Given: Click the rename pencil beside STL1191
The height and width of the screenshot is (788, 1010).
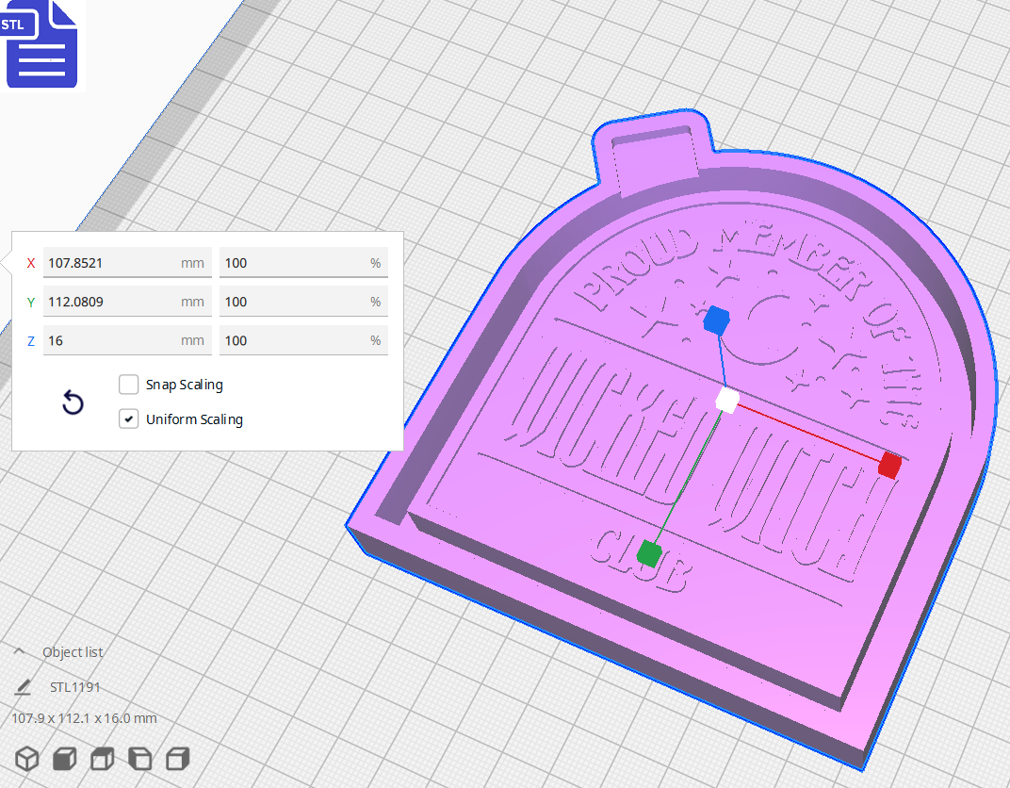Looking at the screenshot, I should (24, 687).
